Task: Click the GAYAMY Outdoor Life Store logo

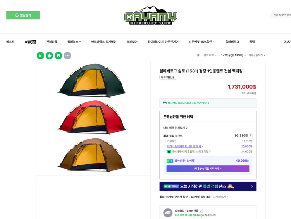Action: coord(151,16)
